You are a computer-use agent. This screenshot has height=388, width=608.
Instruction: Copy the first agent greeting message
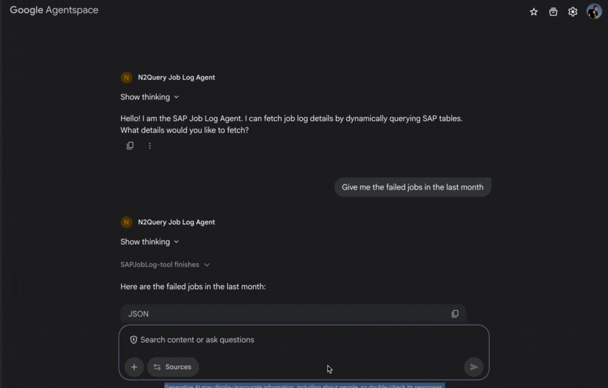point(130,146)
